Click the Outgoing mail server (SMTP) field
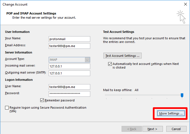190x134 pixels. click(x=69, y=73)
